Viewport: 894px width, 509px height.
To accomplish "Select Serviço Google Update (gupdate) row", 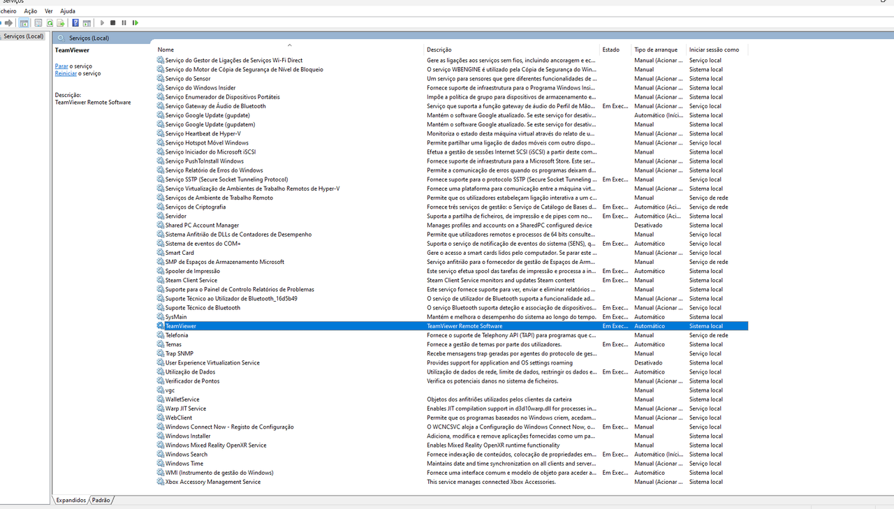I will 452,115.
